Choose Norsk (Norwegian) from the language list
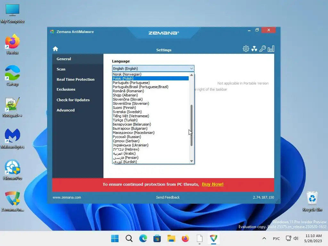 [151, 74]
